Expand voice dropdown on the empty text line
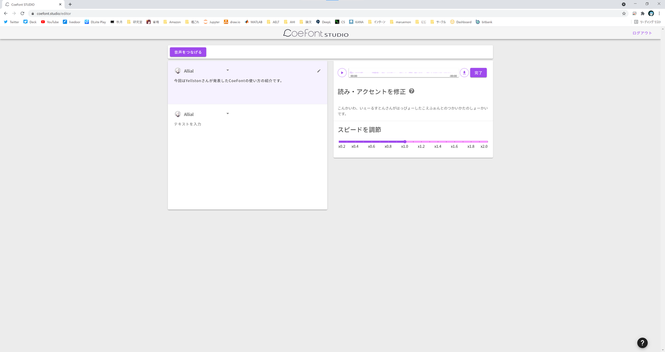This screenshot has width=665, height=352. (x=227, y=113)
